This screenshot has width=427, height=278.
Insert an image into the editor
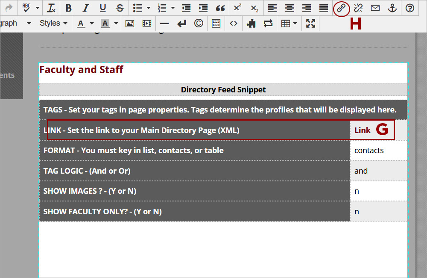pyautogui.click(x=130, y=23)
